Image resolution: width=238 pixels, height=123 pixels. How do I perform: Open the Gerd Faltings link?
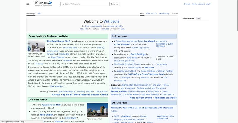[x=138, y=54]
